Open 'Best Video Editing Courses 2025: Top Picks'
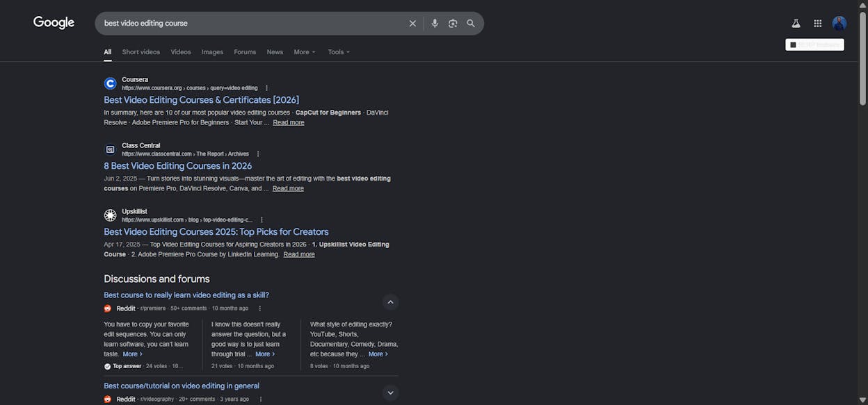868x405 pixels. coord(216,232)
